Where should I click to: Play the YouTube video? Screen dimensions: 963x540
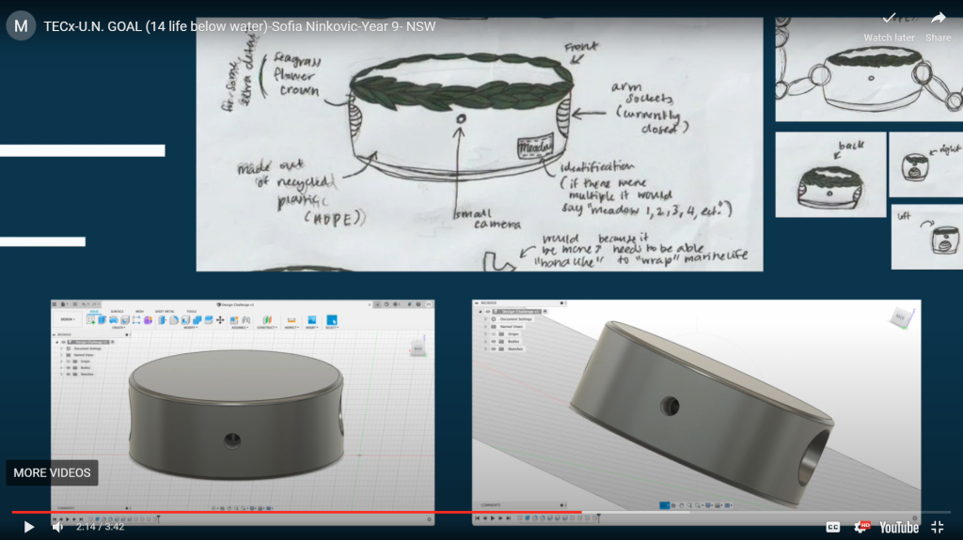coord(28,527)
